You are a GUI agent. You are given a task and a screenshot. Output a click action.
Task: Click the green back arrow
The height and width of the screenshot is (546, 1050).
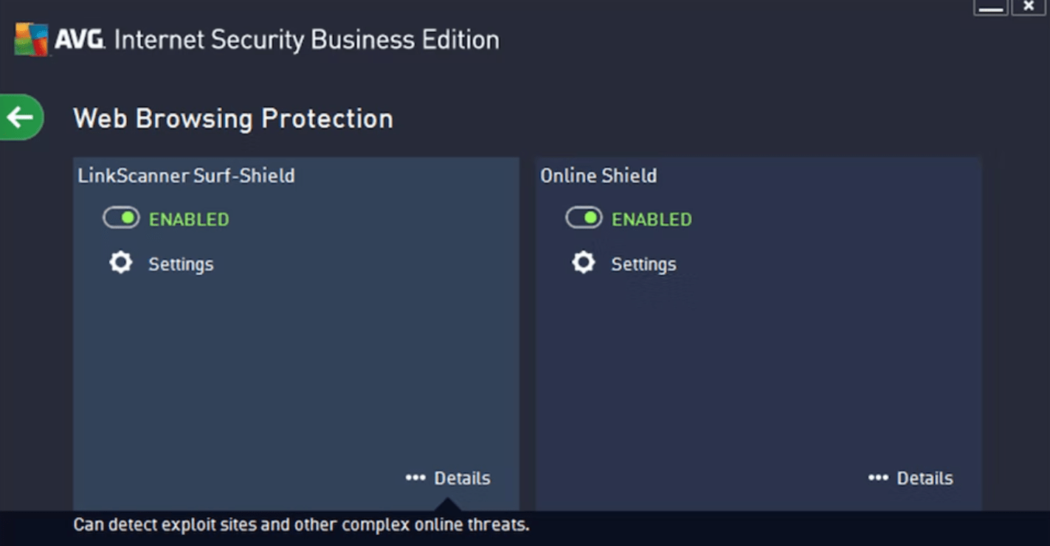(20, 117)
